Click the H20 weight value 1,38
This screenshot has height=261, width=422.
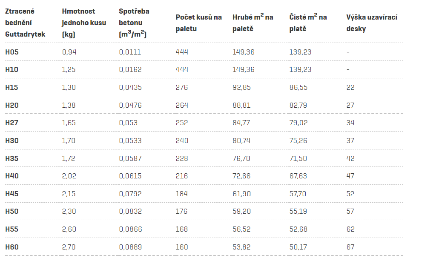tap(69, 105)
